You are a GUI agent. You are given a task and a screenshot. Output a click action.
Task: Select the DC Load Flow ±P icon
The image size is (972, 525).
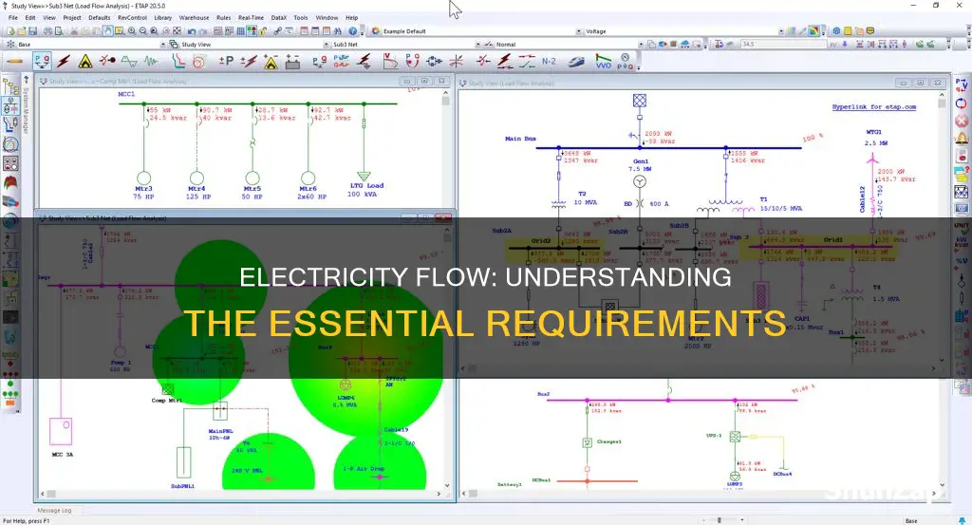[226, 61]
